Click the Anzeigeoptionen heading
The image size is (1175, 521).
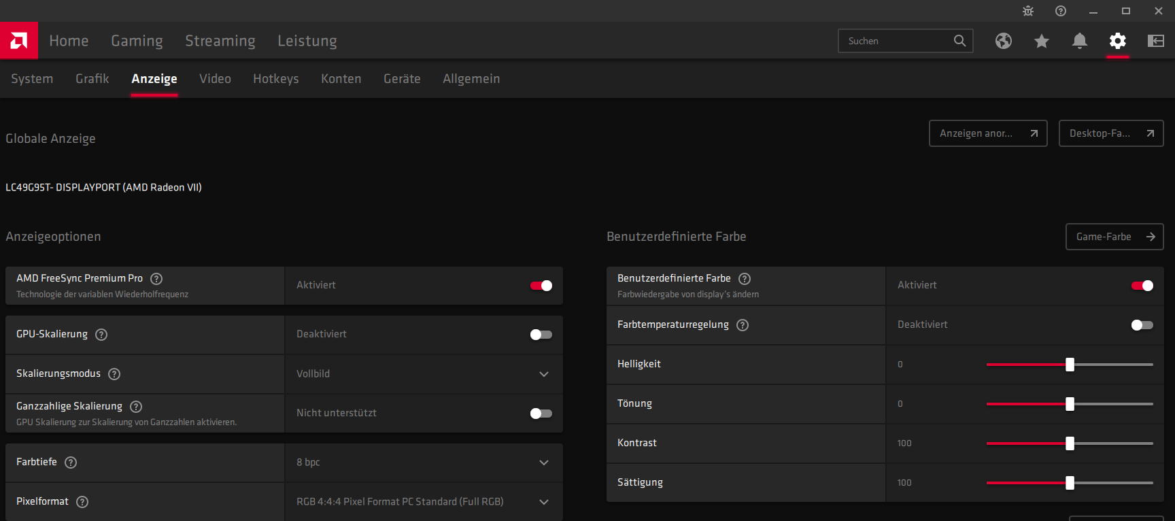(x=53, y=237)
